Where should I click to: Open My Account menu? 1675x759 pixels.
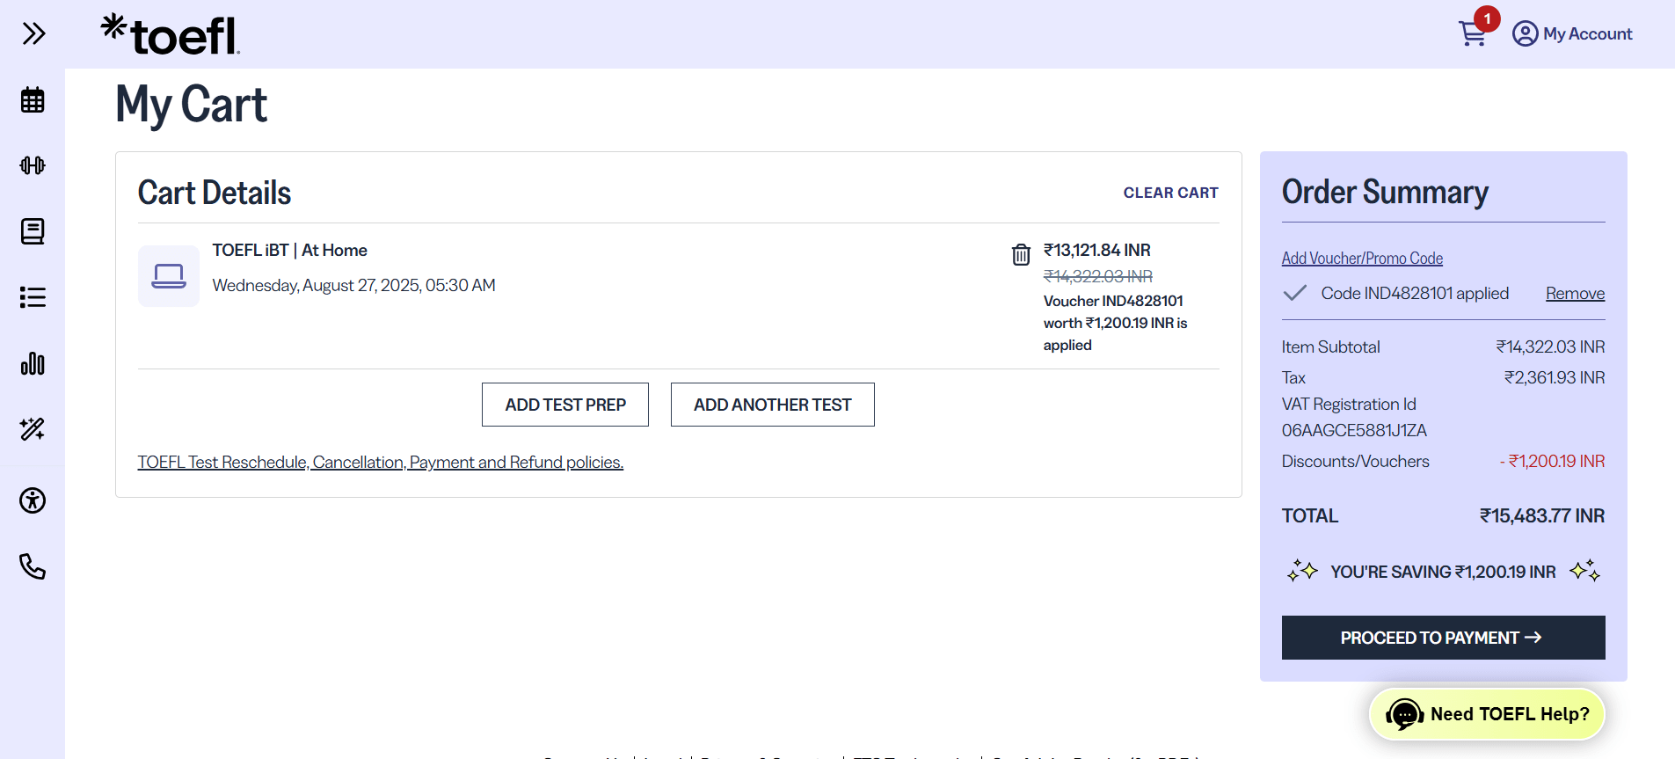coord(1572,33)
